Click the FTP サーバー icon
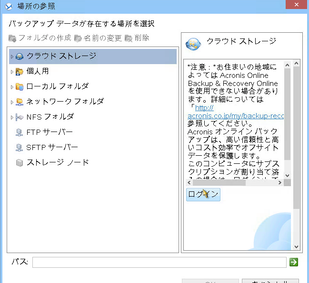309x283 pixels. click(20, 132)
